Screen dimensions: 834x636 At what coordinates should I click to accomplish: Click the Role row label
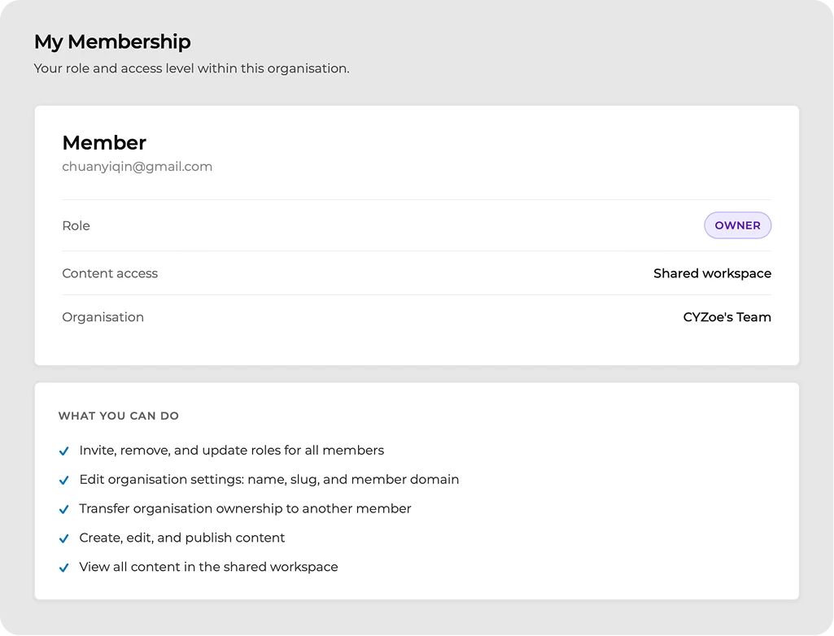(x=76, y=225)
